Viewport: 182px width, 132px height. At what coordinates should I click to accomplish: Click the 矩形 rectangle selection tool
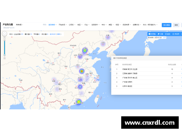click(x=168, y=34)
